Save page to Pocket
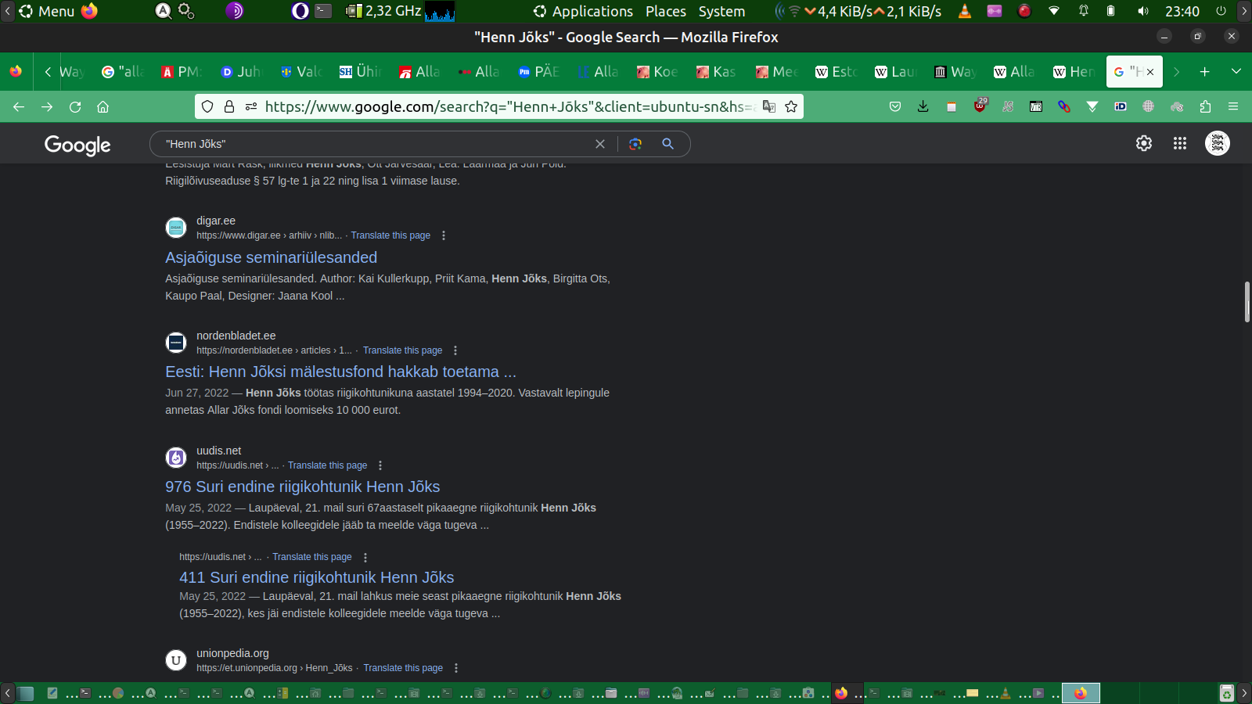This screenshot has width=1252, height=704. (x=895, y=106)
